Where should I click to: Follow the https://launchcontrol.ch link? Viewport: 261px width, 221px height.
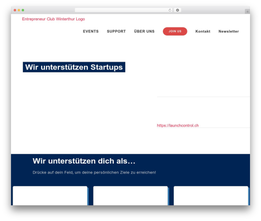coord(177,125)
